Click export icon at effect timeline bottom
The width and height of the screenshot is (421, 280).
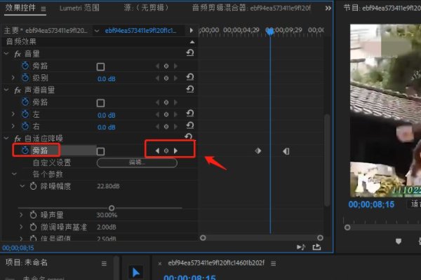coord(316,246)
